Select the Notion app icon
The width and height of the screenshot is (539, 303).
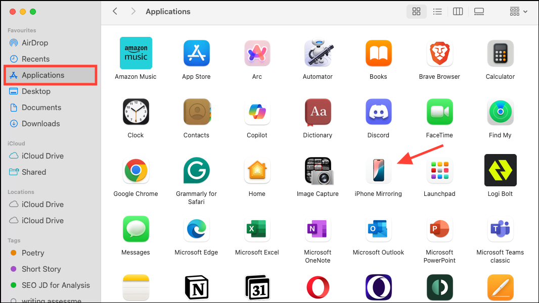click(x=196, y=287)
